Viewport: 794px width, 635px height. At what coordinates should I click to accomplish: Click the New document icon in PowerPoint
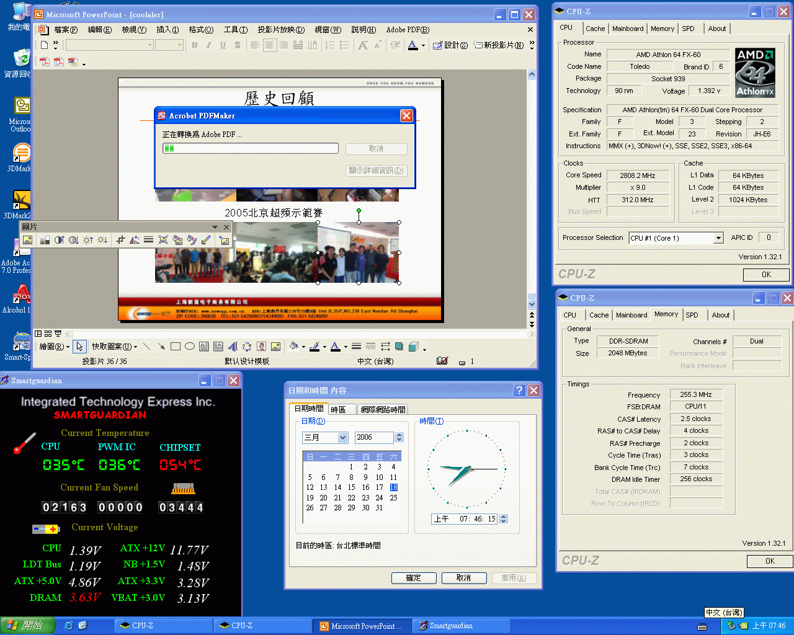44,45
